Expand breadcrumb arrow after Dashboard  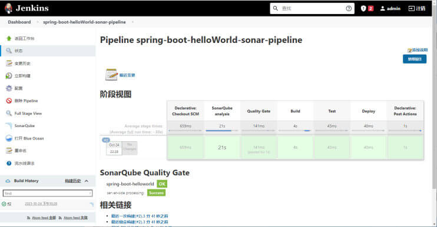click(x=37, y=22)
